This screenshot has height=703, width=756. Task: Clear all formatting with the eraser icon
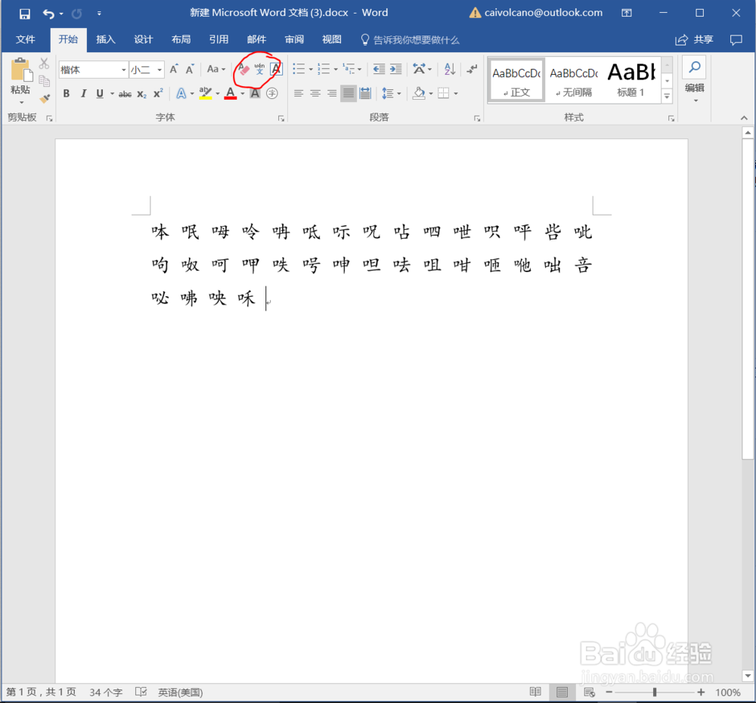[243, 70]
